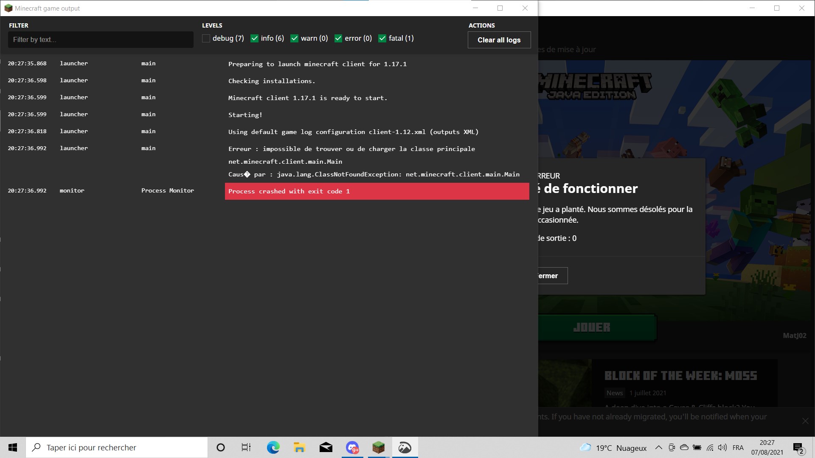Uncheck the info log level
This screenshot has width=815, height=458.
coord(255,39)
